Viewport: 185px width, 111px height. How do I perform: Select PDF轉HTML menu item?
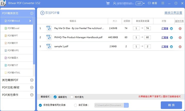point(16,73)
